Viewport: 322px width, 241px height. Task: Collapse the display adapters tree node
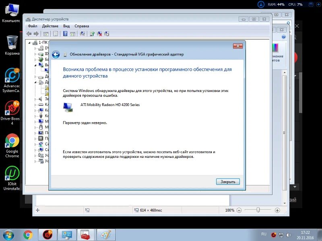[x=35, y=65]
